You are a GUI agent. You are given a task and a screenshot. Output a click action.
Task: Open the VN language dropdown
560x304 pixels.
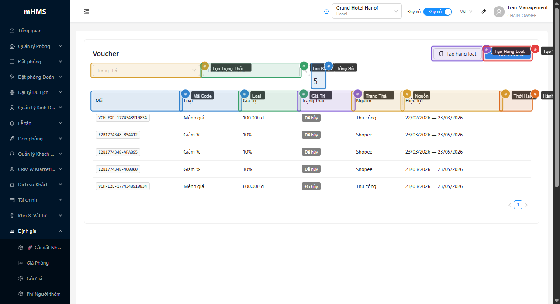[466, 12]
